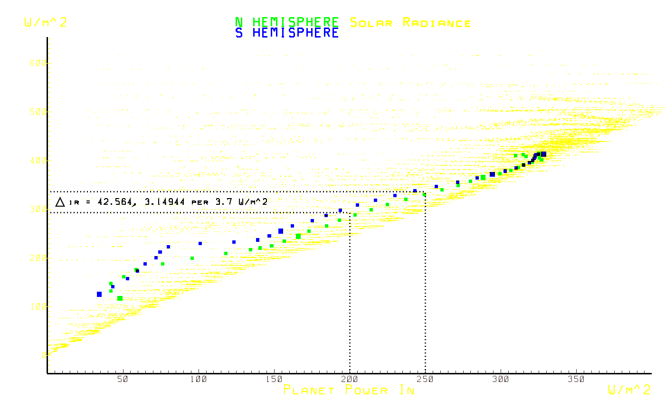665x410 pixels.
Task: Click the 200 tick label on x-axis
Action: [x=350, y=379]
